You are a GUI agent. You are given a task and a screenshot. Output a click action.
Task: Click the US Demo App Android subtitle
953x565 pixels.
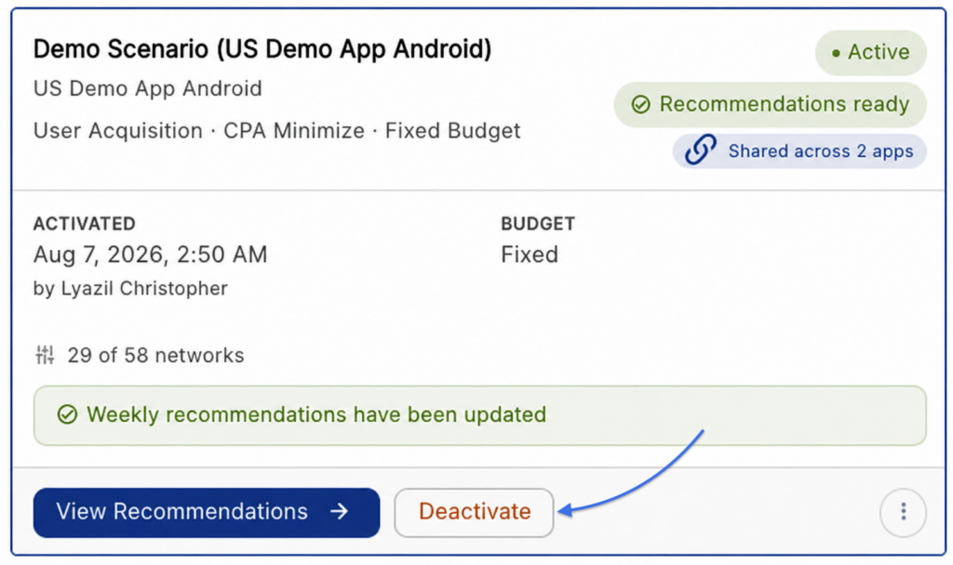pyautogui.click(x=148, y=88)
